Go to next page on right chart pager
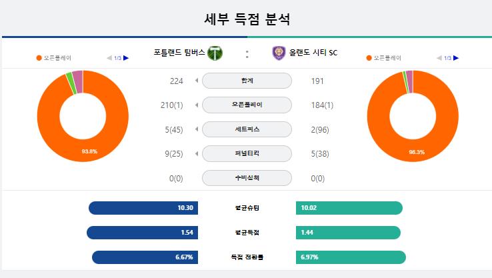Screen dimensions: 492x278 pos(456,58)
